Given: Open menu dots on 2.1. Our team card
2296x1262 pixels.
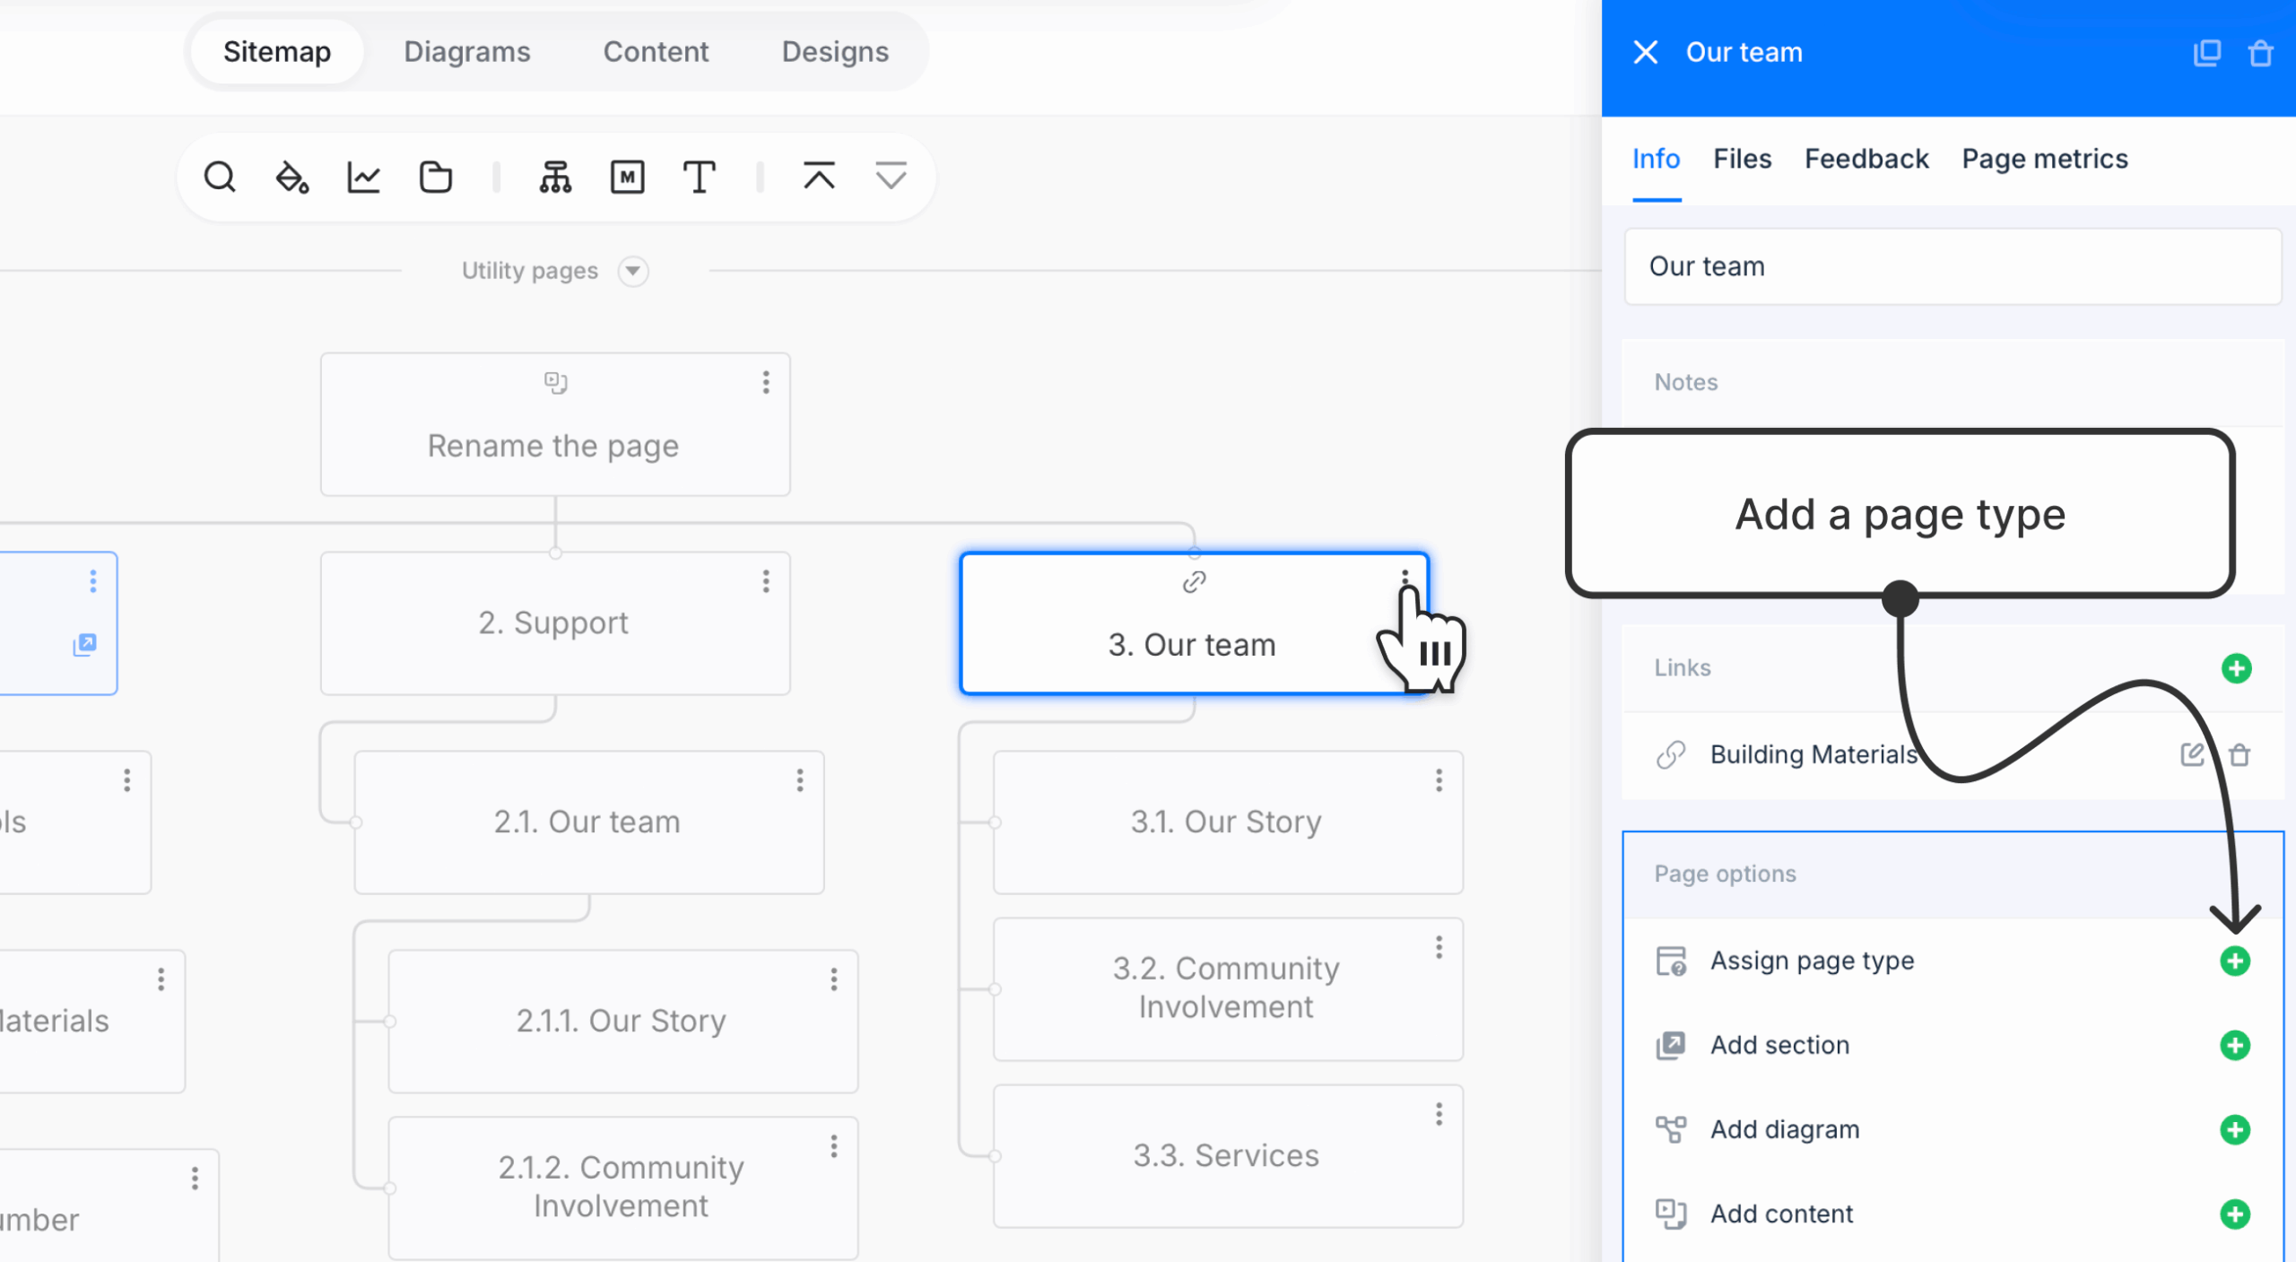Looking at the screenshot, I should pos(799,781).
